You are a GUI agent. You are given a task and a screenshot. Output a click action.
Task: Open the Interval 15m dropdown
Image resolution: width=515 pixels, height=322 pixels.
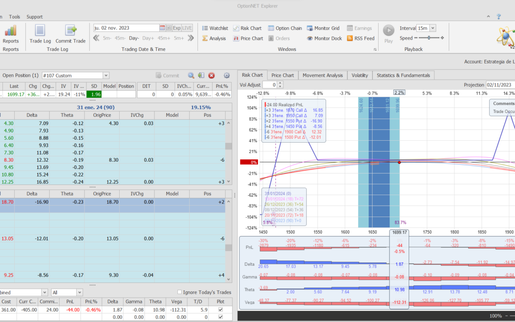click(x=433, y=28)
